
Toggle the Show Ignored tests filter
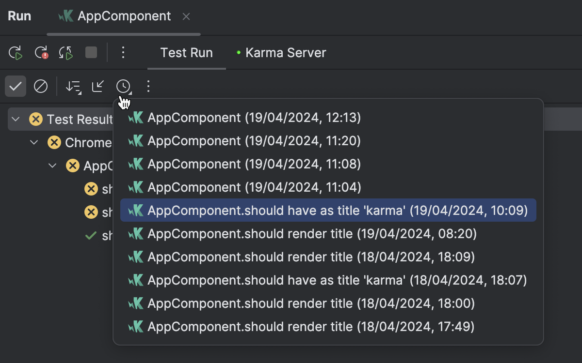click(x=41, y=87)
